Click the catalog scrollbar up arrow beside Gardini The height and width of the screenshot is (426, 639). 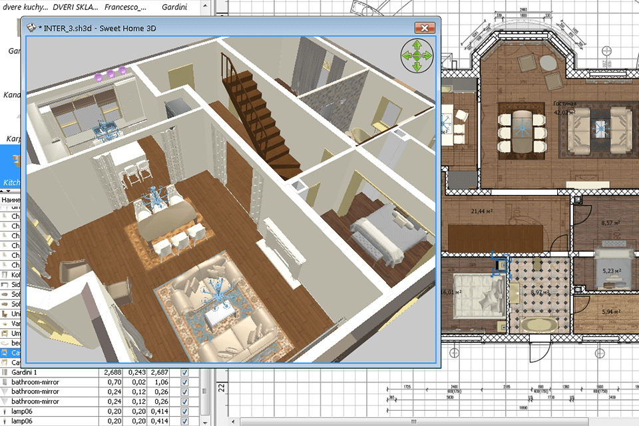click(x=205, y=6)
